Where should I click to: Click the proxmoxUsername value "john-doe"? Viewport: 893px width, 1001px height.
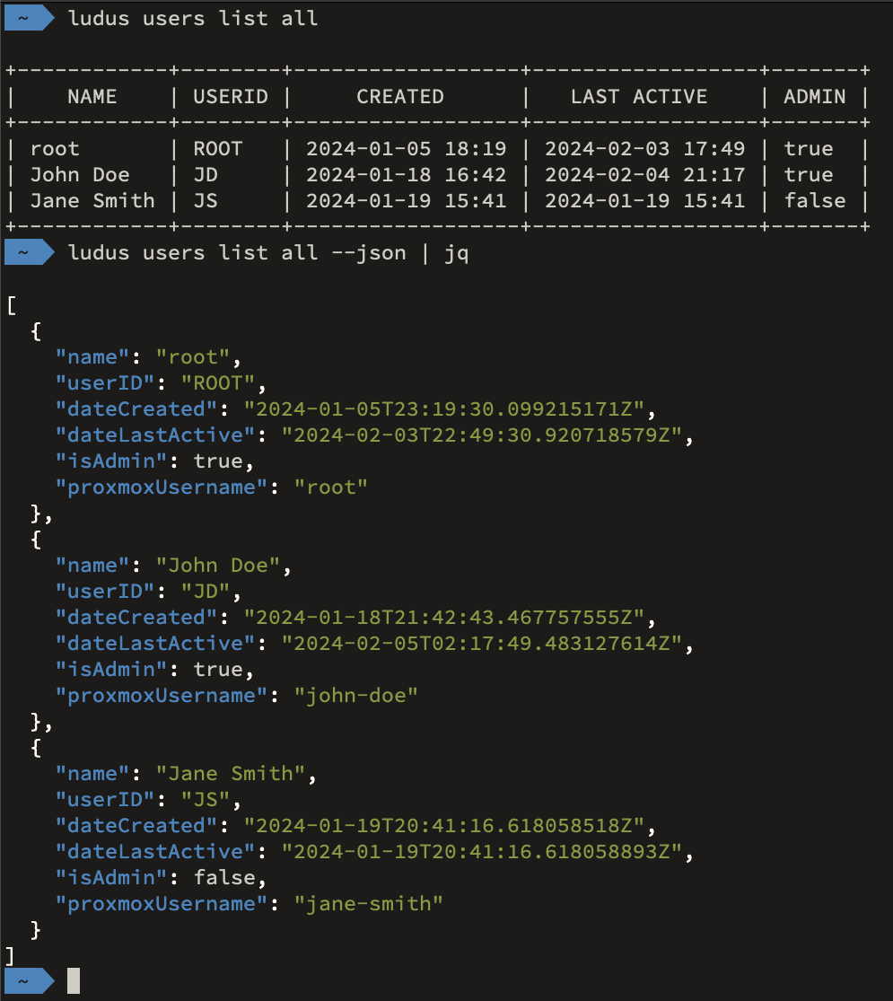click(355, 696)
